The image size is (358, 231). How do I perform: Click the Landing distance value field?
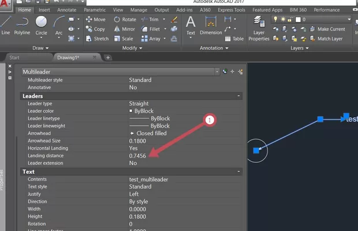click(x=138, y=155)
